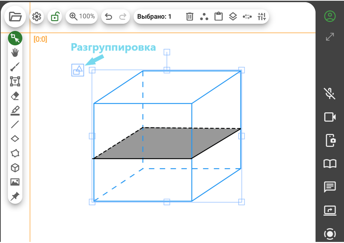Choose the brush drawing tool
Image resolution: width=344 pixels, height=243 pixels.
click(x=15, y=67)
